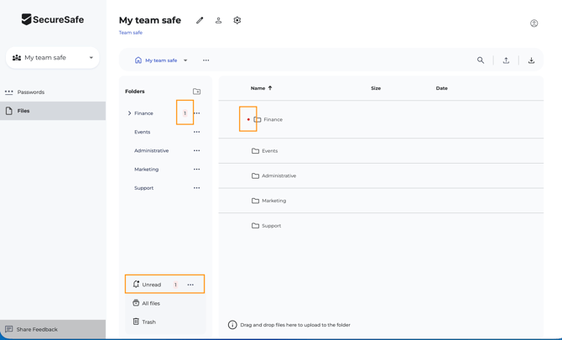This screenshot has height=340, width=562.
Task: Show the Unread files list
Action: click(151, 285)
